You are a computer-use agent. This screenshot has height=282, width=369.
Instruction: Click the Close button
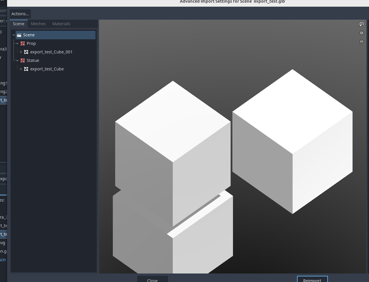pos(152,280)
